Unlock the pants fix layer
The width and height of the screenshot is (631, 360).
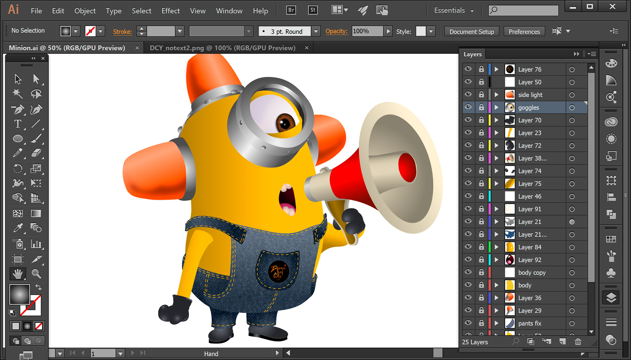[x=481, y=323]
